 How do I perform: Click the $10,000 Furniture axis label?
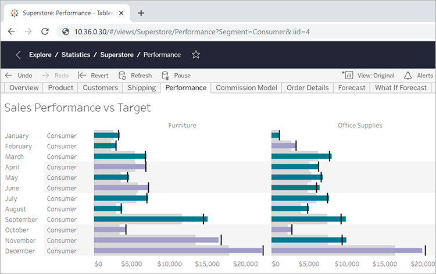pyautogui.click(x=169, y=264)
